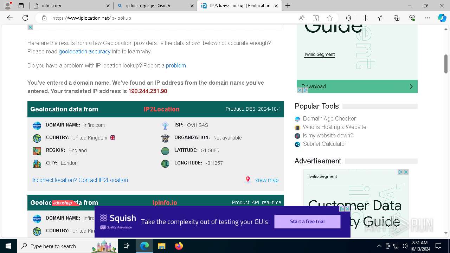
Task: Click the DOMAIN NAME www globe icon
Action: (37, 125)
